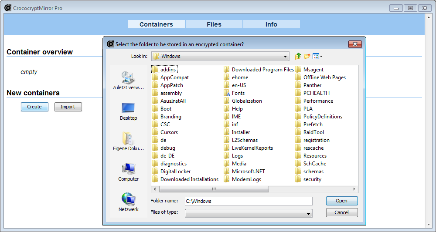Viewport: 436px width, 232px height.
Task: Click folder icon beside Msagent
Action: tap(298, 69)
